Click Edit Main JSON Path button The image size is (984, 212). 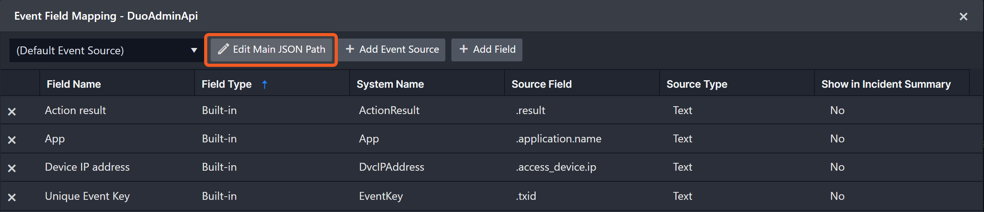click(x=271, y=50)
